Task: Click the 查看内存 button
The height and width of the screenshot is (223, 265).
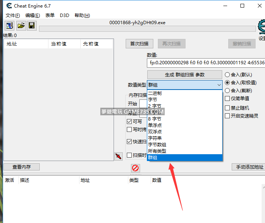Action: (x=22, y=167)
